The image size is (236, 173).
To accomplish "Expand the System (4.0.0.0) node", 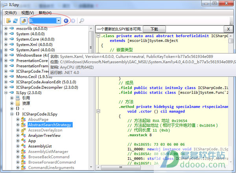I will pyautogui.click(x=6, y=34).
